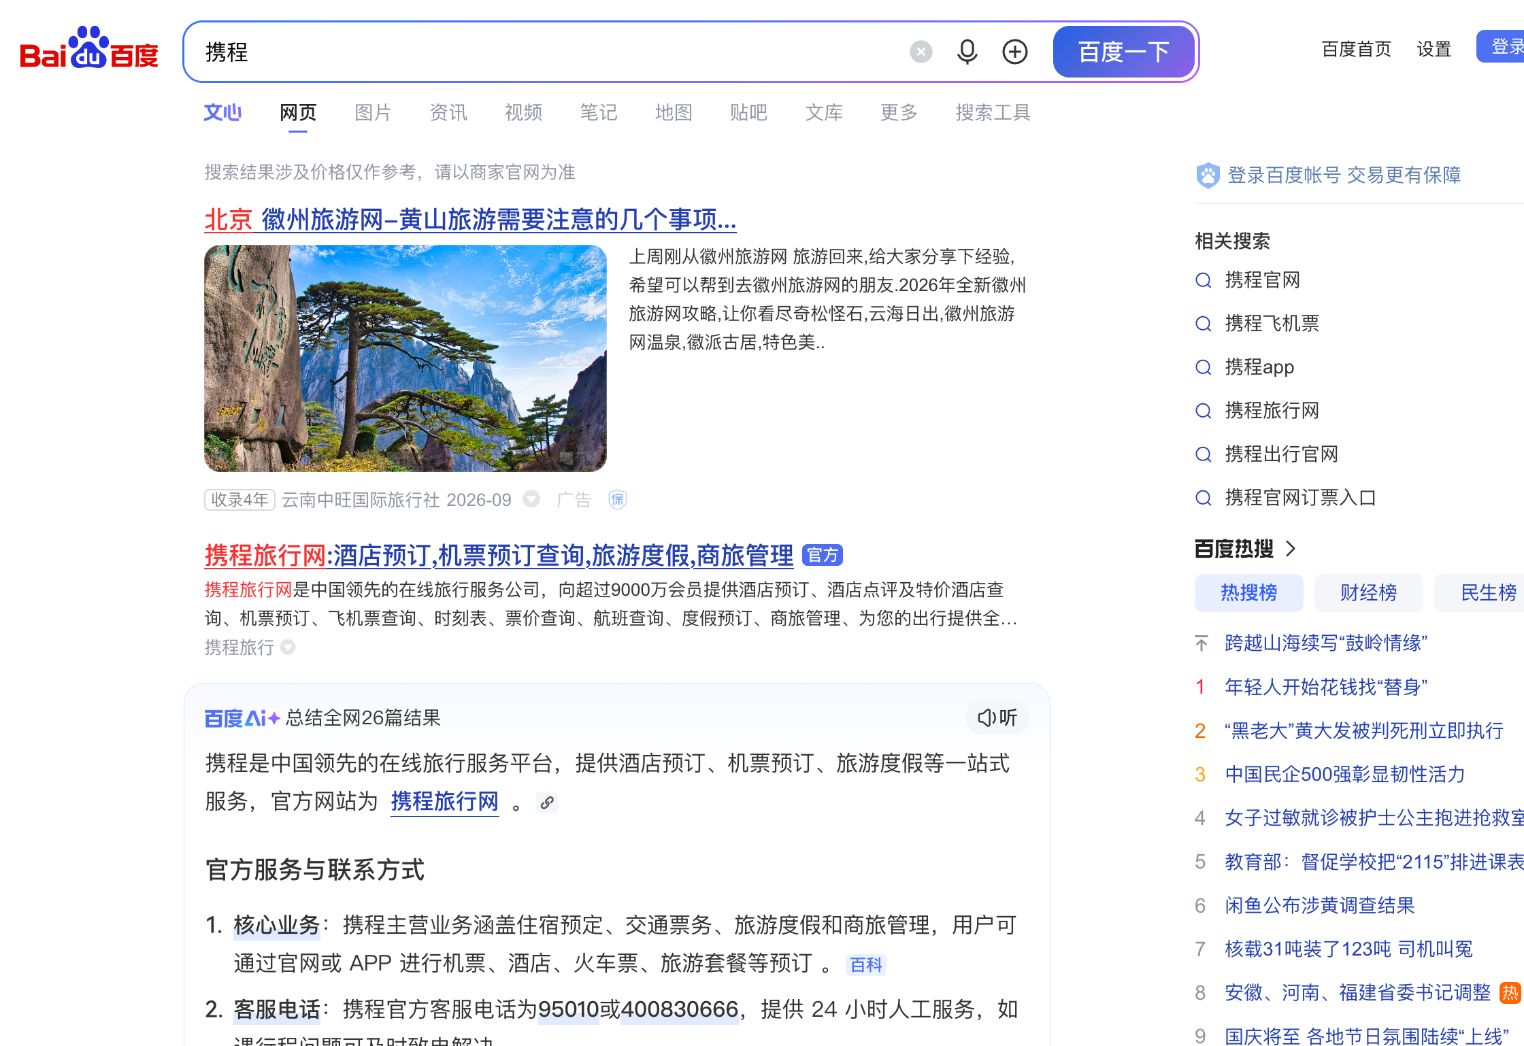Clear the search box with the X icon
The width and height of the screenshot is (1524, 1046).
(x=921, y=52)
